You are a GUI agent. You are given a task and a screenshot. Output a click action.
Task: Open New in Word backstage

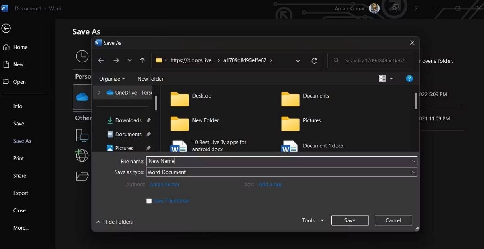(x=13, y=64)
